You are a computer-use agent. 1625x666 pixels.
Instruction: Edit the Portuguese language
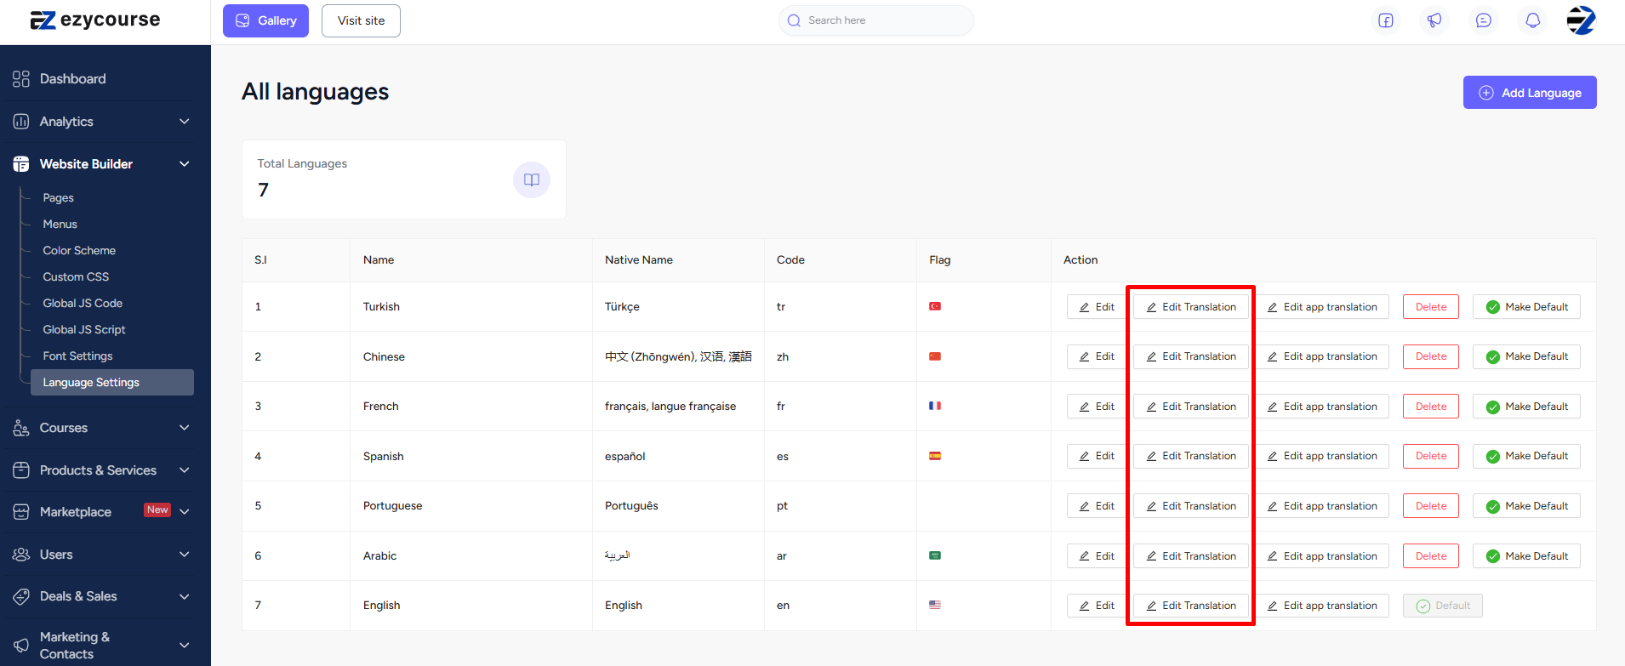tap(1097, 506)
